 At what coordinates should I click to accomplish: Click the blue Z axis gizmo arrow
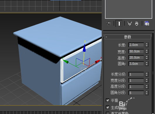[x=84, y=48]
